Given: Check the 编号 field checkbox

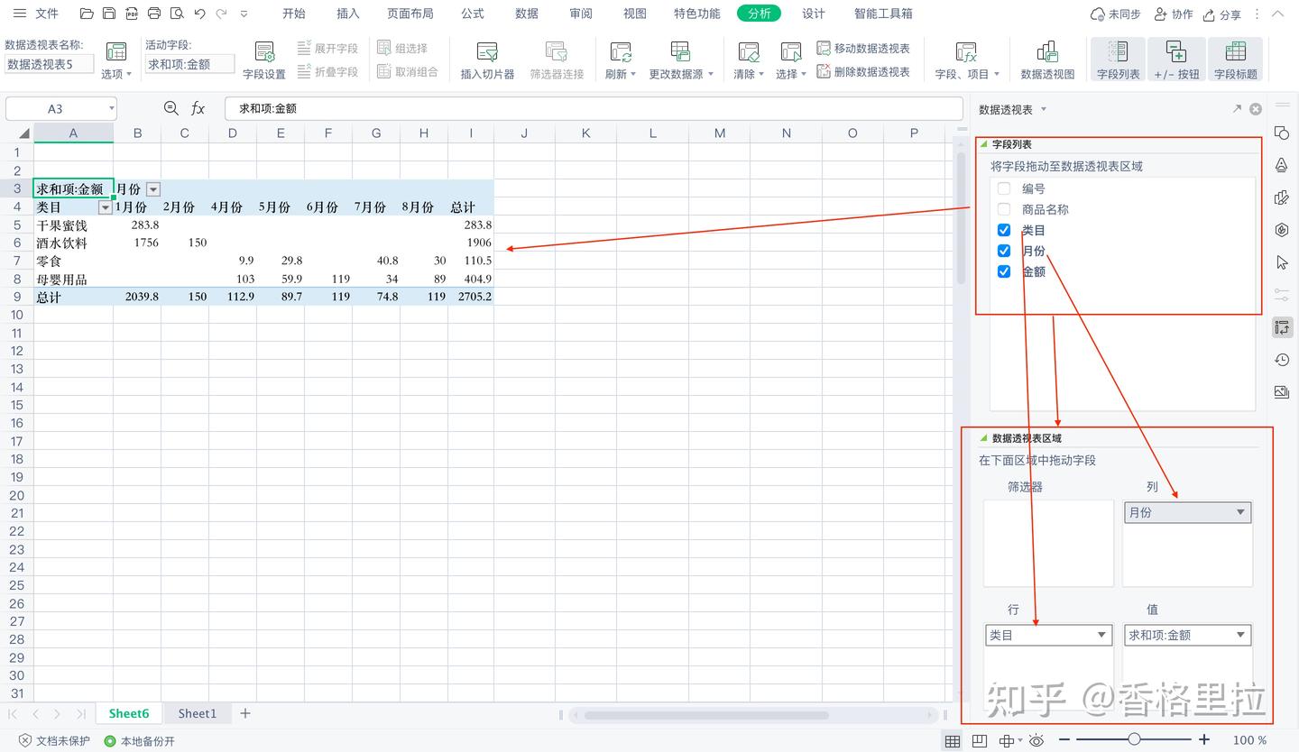Looking at the screenshot, I should (x=1004, y=188).
